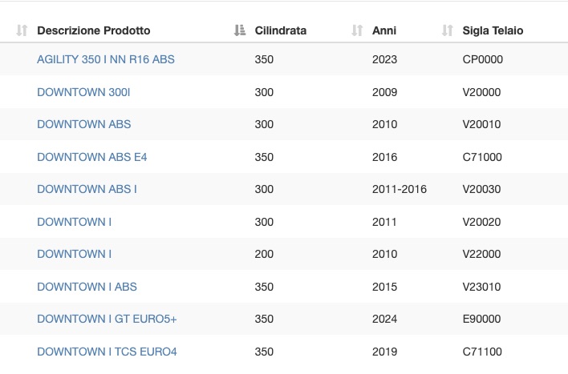Open the DOWNTOWN ABS product link
The width and height of the screenshot is (568, 374).
click(x=83, y=124)
